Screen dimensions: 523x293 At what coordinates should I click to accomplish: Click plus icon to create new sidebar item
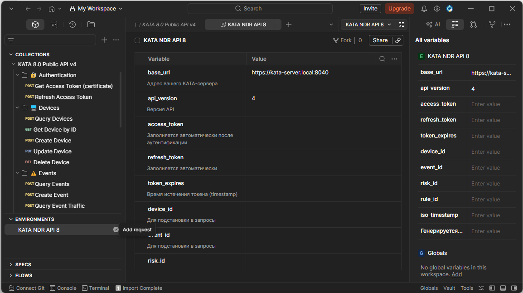pos(104,40)
